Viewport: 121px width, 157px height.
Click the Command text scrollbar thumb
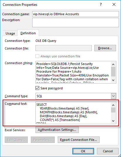coord(113,110)
